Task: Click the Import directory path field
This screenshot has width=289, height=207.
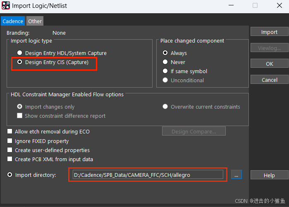Action: (x=148, y=175)
